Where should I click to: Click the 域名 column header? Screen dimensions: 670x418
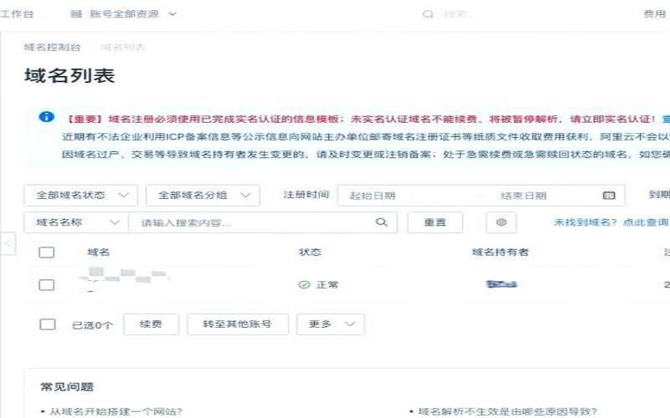99,252
